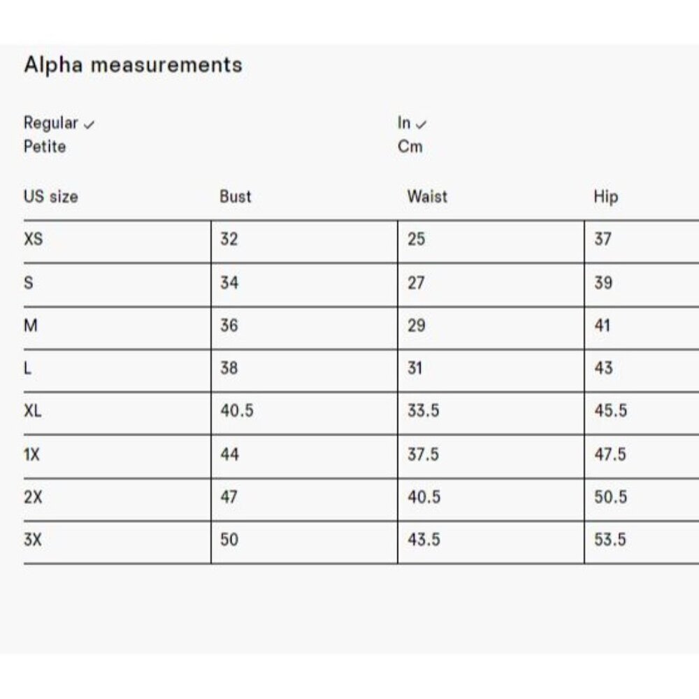The width and height of the screenshot is (699, 699).
Task: Select the XL size row label
Action: (x=33, y=411)
